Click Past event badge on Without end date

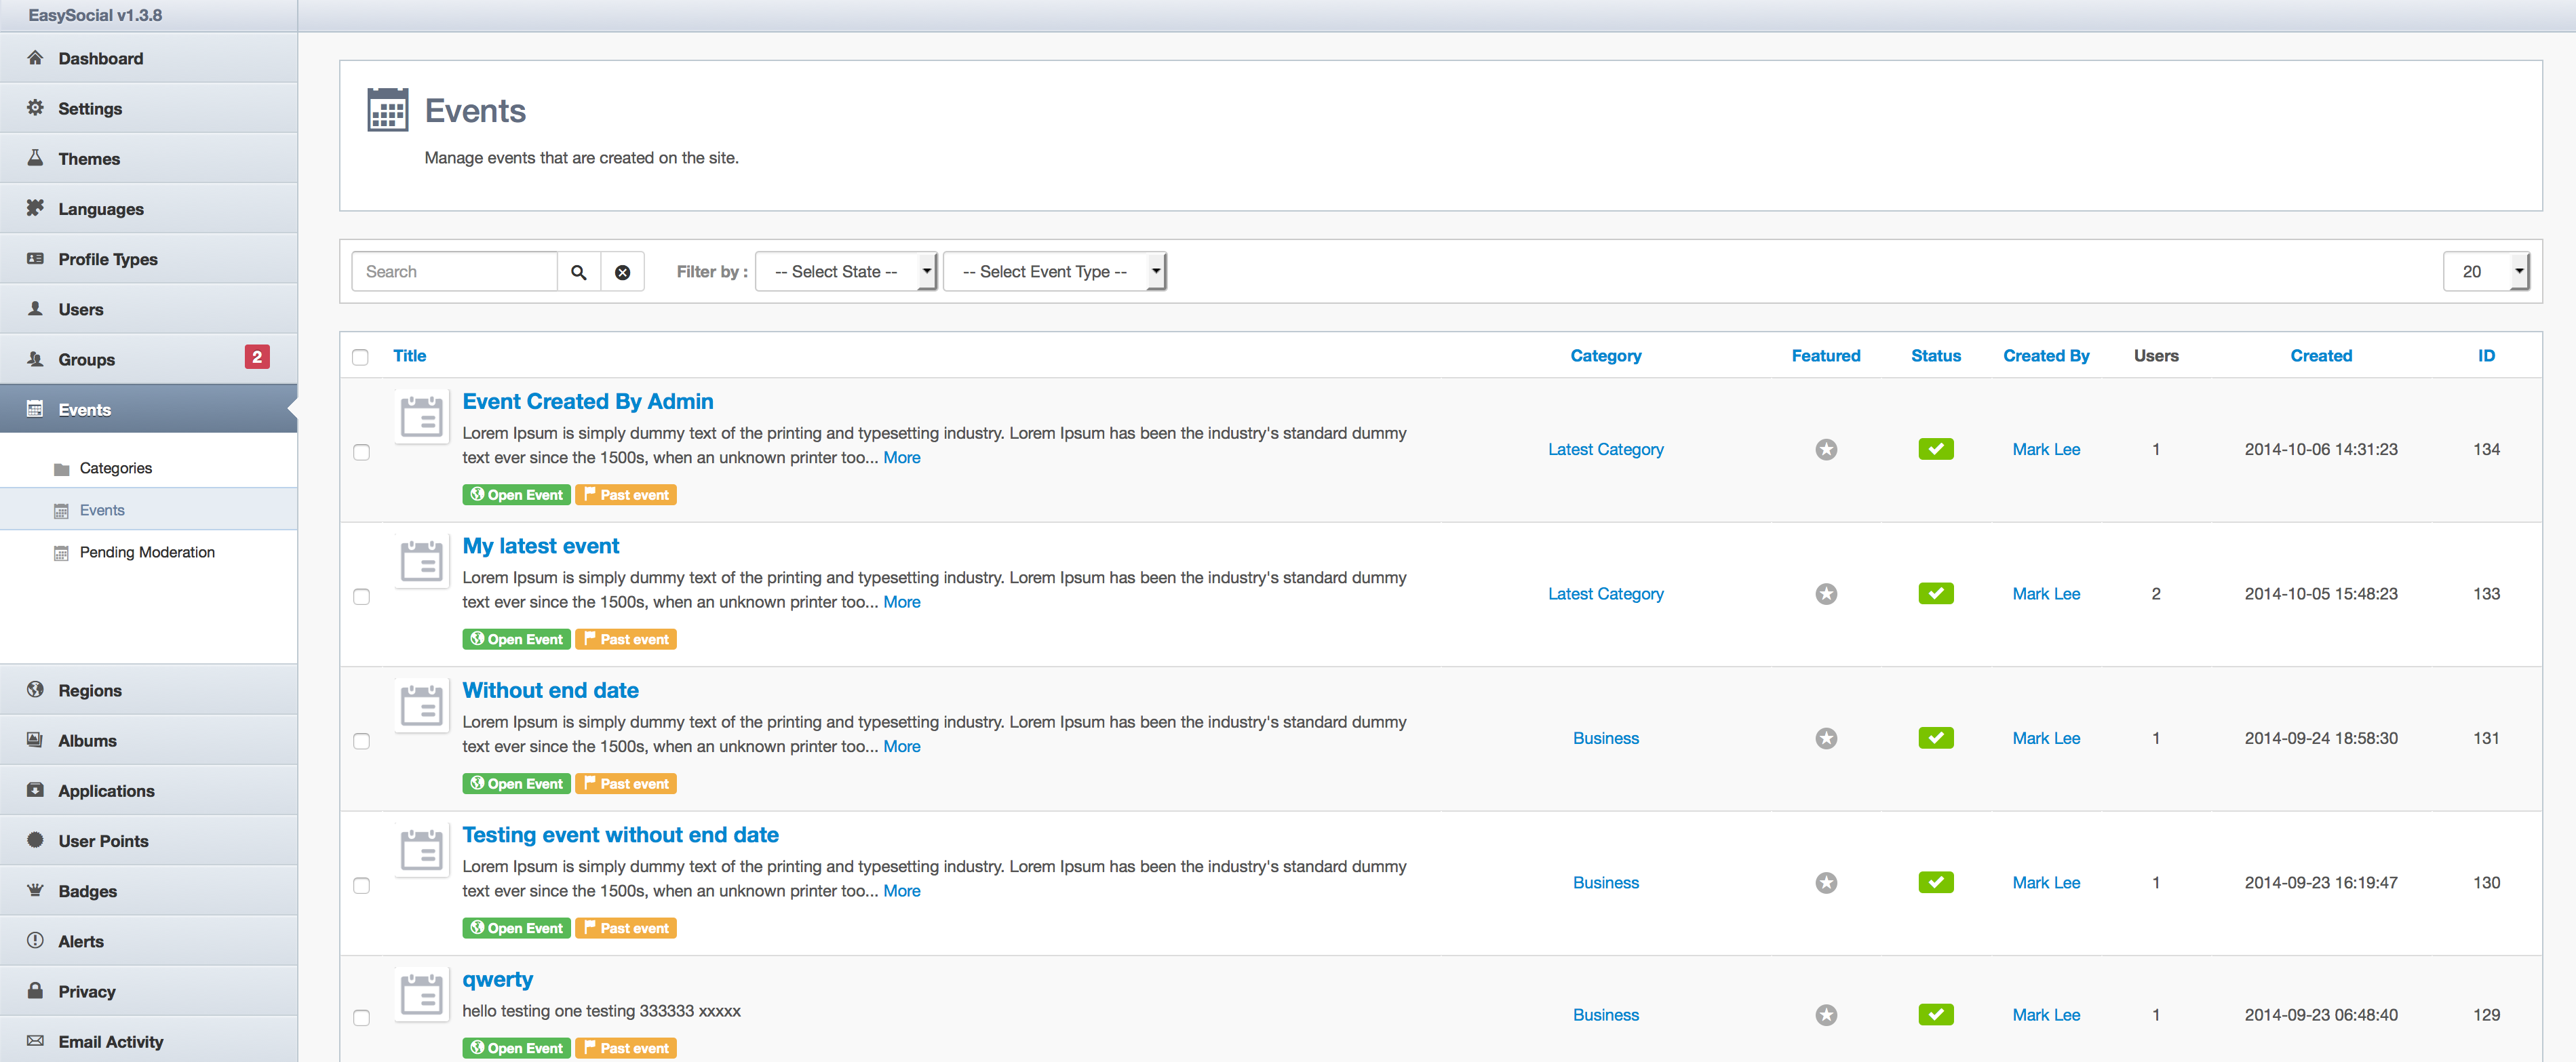(626, 784)
